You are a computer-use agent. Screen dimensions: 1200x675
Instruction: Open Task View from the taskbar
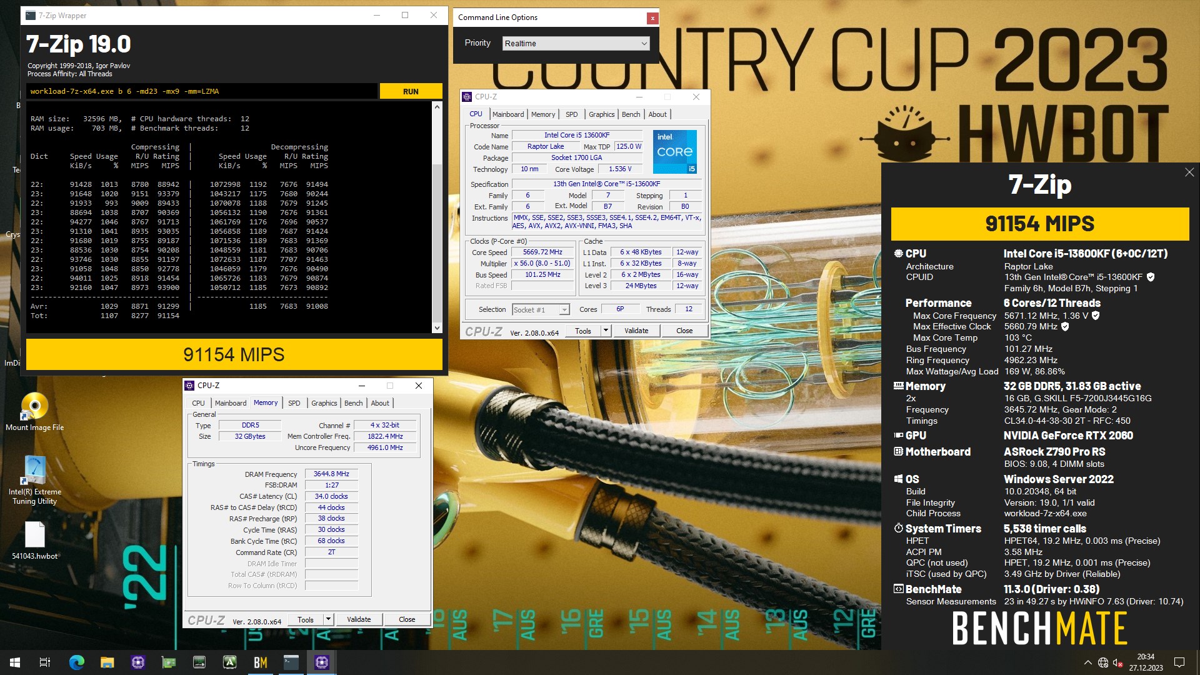click(45, 662)
